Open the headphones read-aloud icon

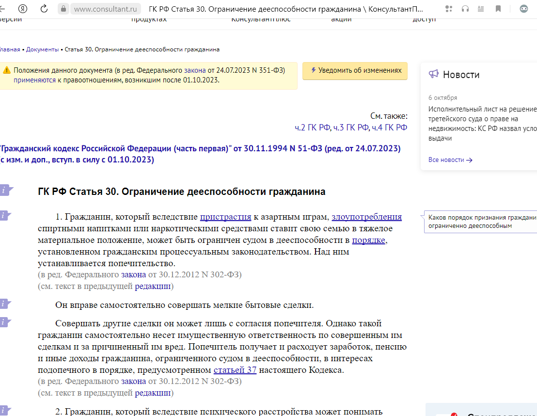(465, 9)
